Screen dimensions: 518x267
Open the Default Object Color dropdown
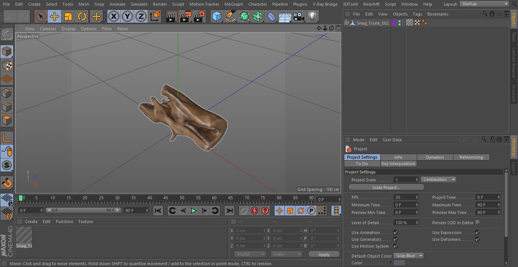point(409,256)
